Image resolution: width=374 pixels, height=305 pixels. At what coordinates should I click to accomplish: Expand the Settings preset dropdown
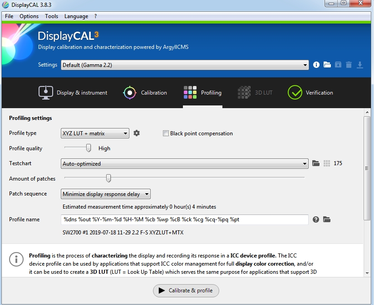tap(185, 65)
